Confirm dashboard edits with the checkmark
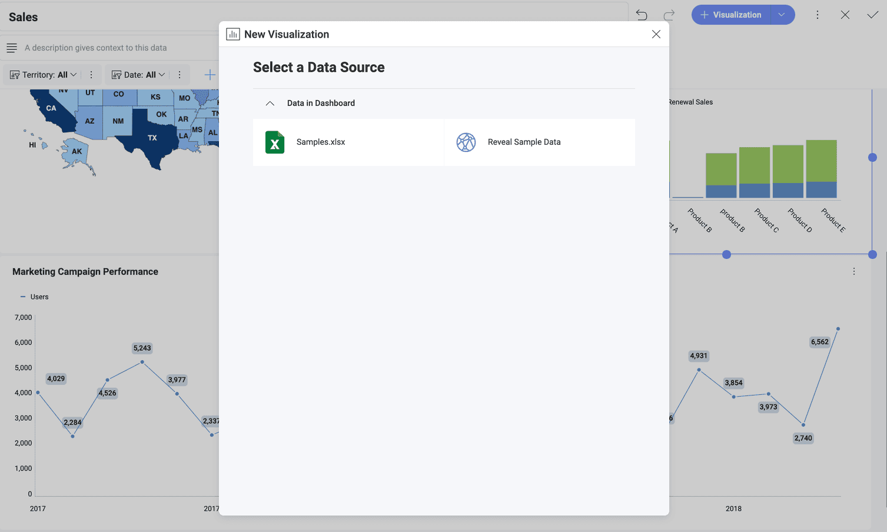 click(x=873, y=15)
